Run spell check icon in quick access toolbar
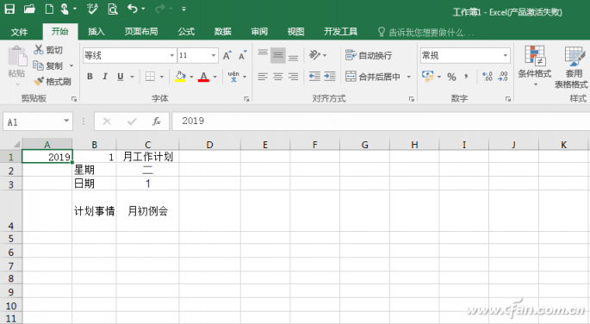This screenshot has width=590, height=324. (x=92, y=9)
